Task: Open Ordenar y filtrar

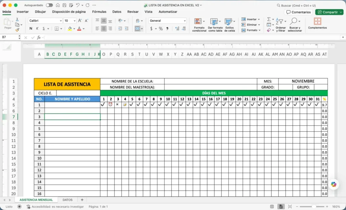Action: click(x=281, y=25)
